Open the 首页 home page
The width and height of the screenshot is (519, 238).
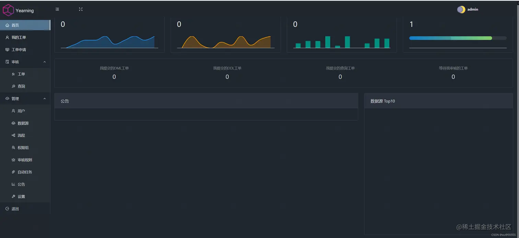25,25
